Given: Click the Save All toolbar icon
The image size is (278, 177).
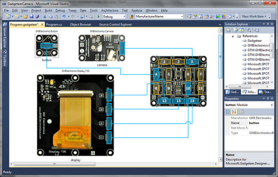Looking at the screenshot, I should (37, 16).
